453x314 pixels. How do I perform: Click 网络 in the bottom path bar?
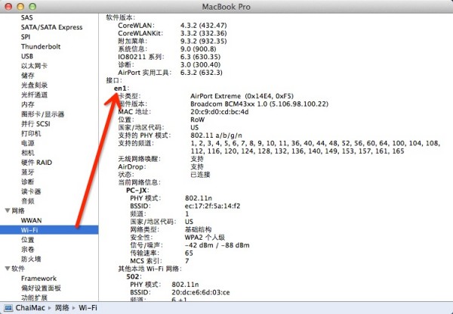coord(62,308)
